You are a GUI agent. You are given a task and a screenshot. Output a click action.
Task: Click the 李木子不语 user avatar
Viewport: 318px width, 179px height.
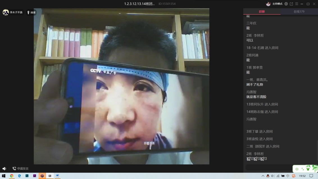click(x=6, y=12)
